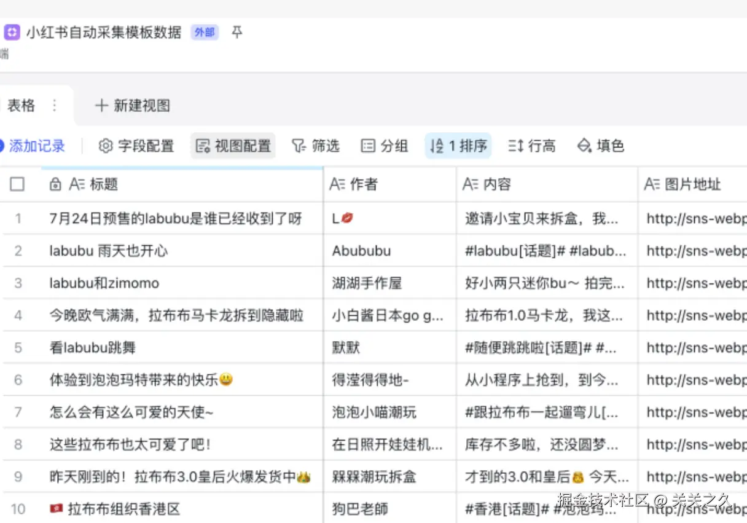Click author cell 得滢得得地-
Screen dimensions: 747x523
390,380
